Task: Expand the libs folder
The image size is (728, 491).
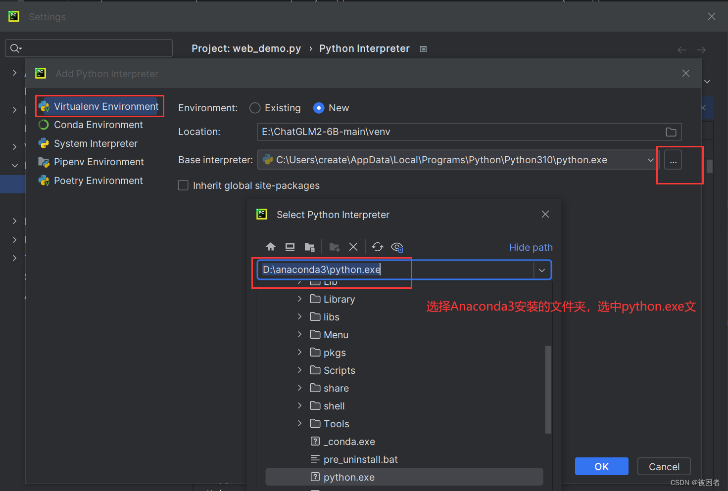Action: coord(299,316)
